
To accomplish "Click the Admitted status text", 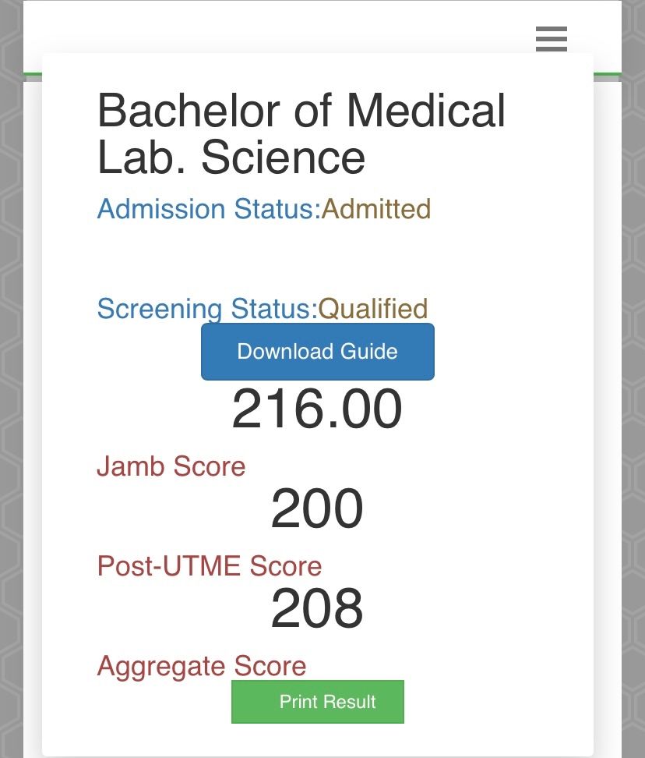I will pos(376,209).
